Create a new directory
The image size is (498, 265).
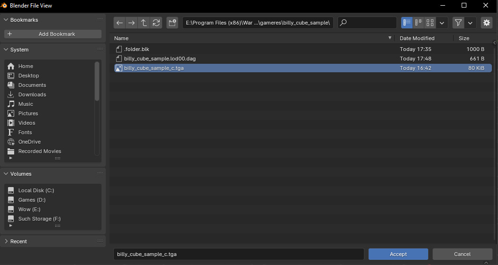point(172,23)
